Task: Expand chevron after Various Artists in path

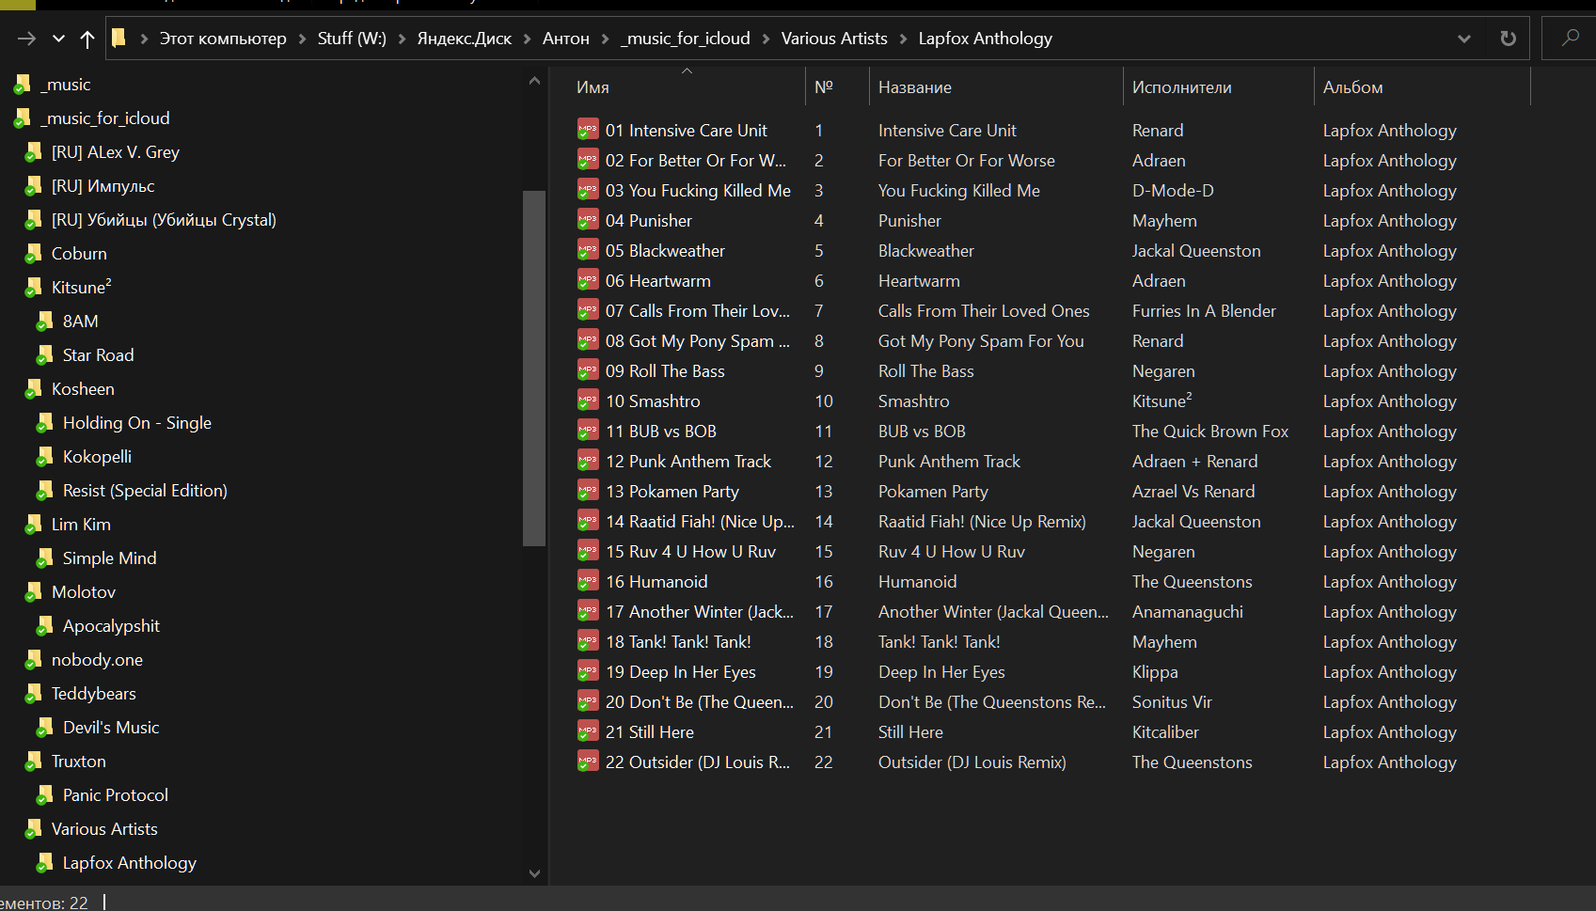Action: [x=904, y=39]
